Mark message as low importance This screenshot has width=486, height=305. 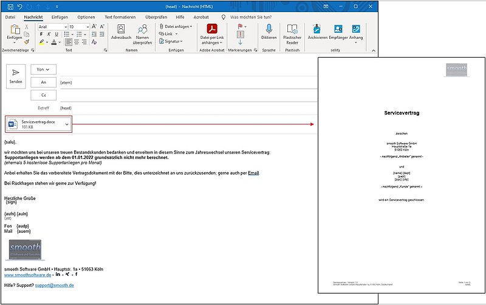(240, 42)
